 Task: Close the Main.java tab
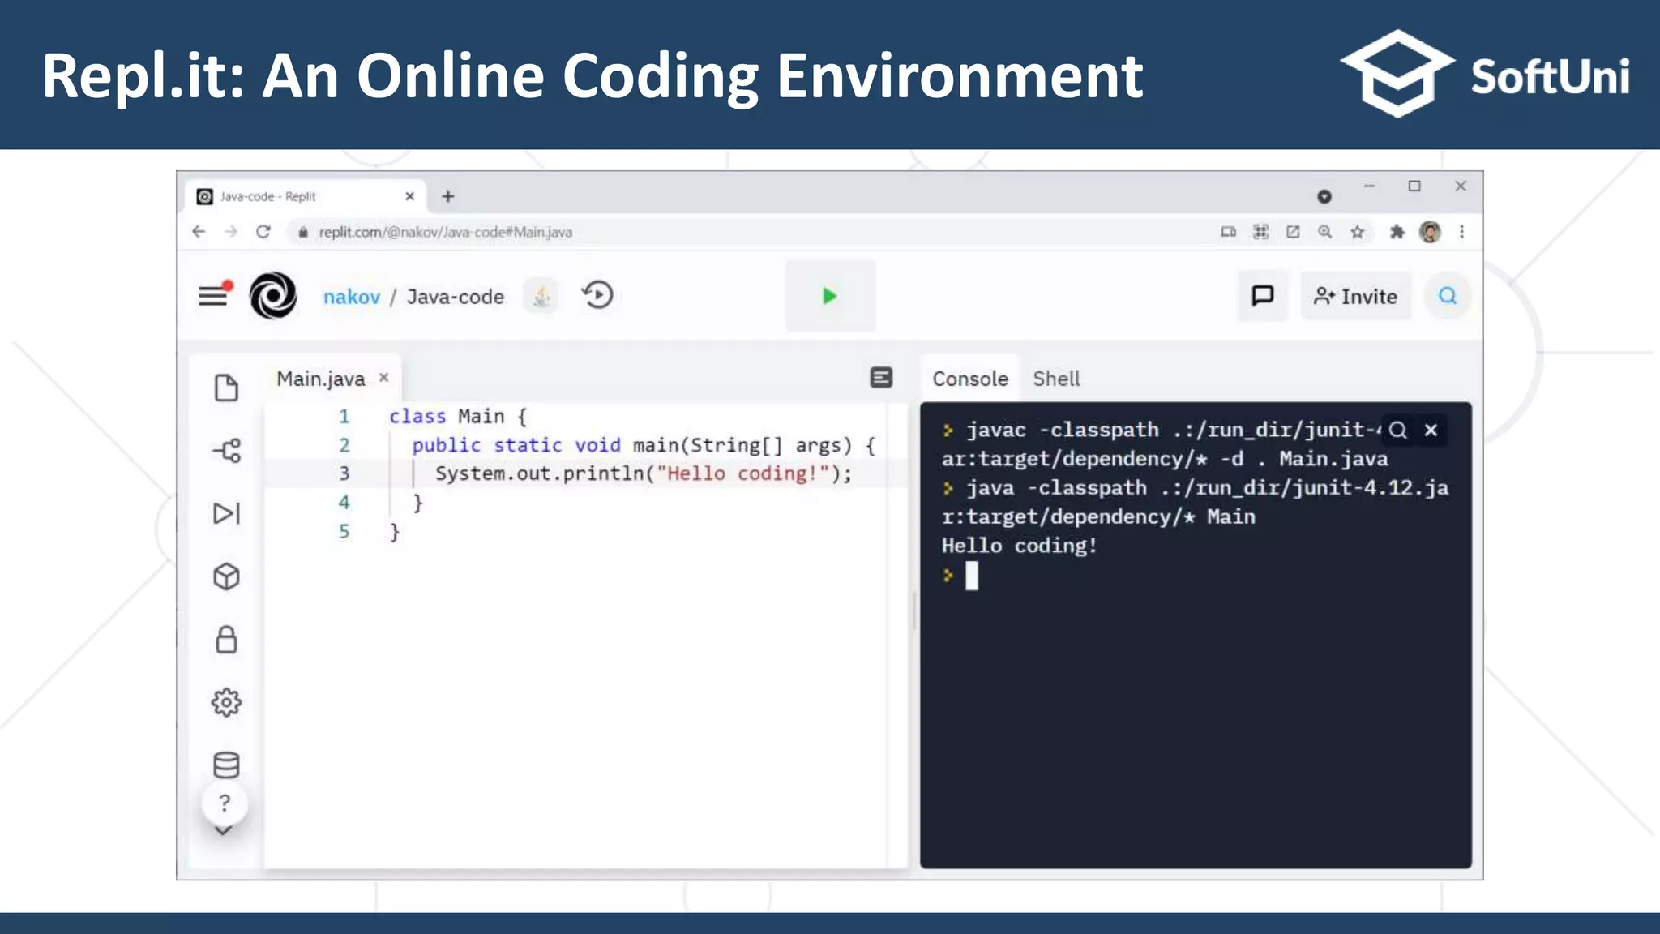(384, 377)
